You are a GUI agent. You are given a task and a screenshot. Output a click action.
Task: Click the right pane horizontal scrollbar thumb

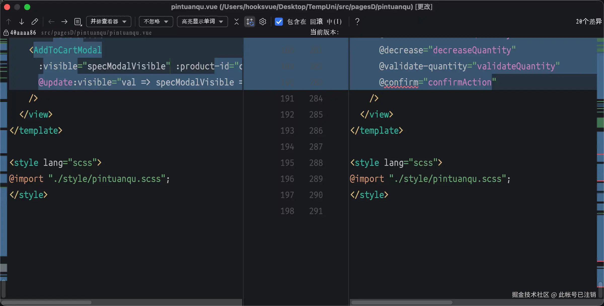[402, 302]
